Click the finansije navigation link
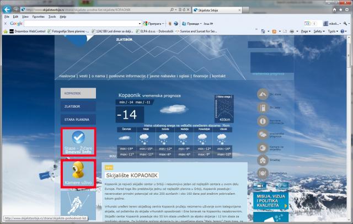 [201, 76]
